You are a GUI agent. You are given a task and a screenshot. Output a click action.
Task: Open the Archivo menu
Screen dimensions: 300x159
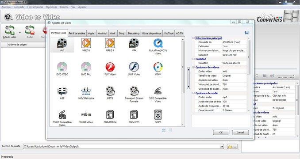coord(6,7)
